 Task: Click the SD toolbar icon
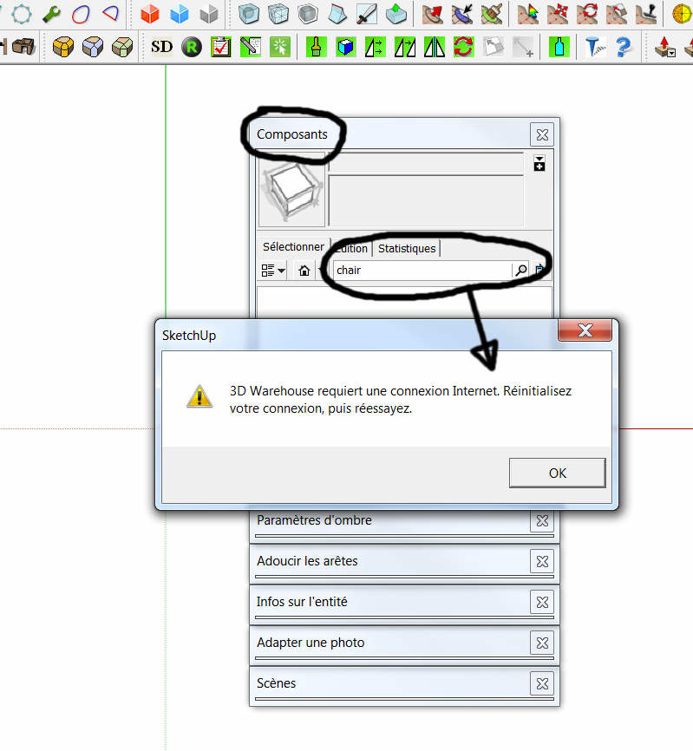tap(161, 47)
